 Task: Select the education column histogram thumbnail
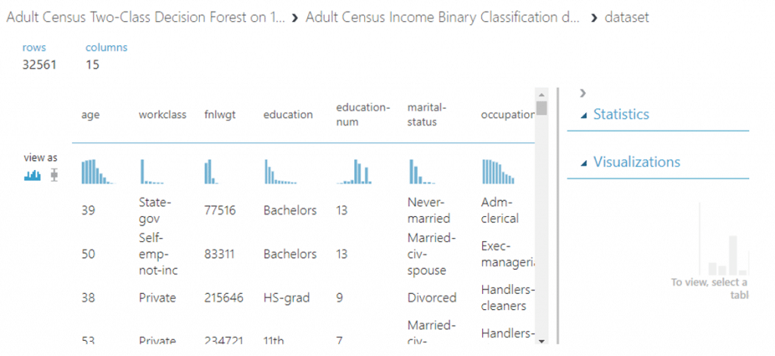tap(280, 172)
